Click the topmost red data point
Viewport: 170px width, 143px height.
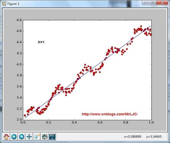[141, 26]
